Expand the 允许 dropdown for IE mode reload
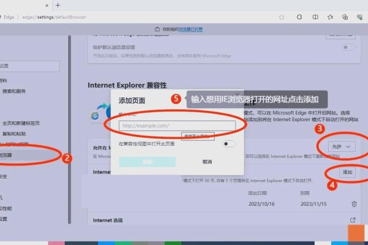This screenshot has width=368, height=245. [342, 147]
